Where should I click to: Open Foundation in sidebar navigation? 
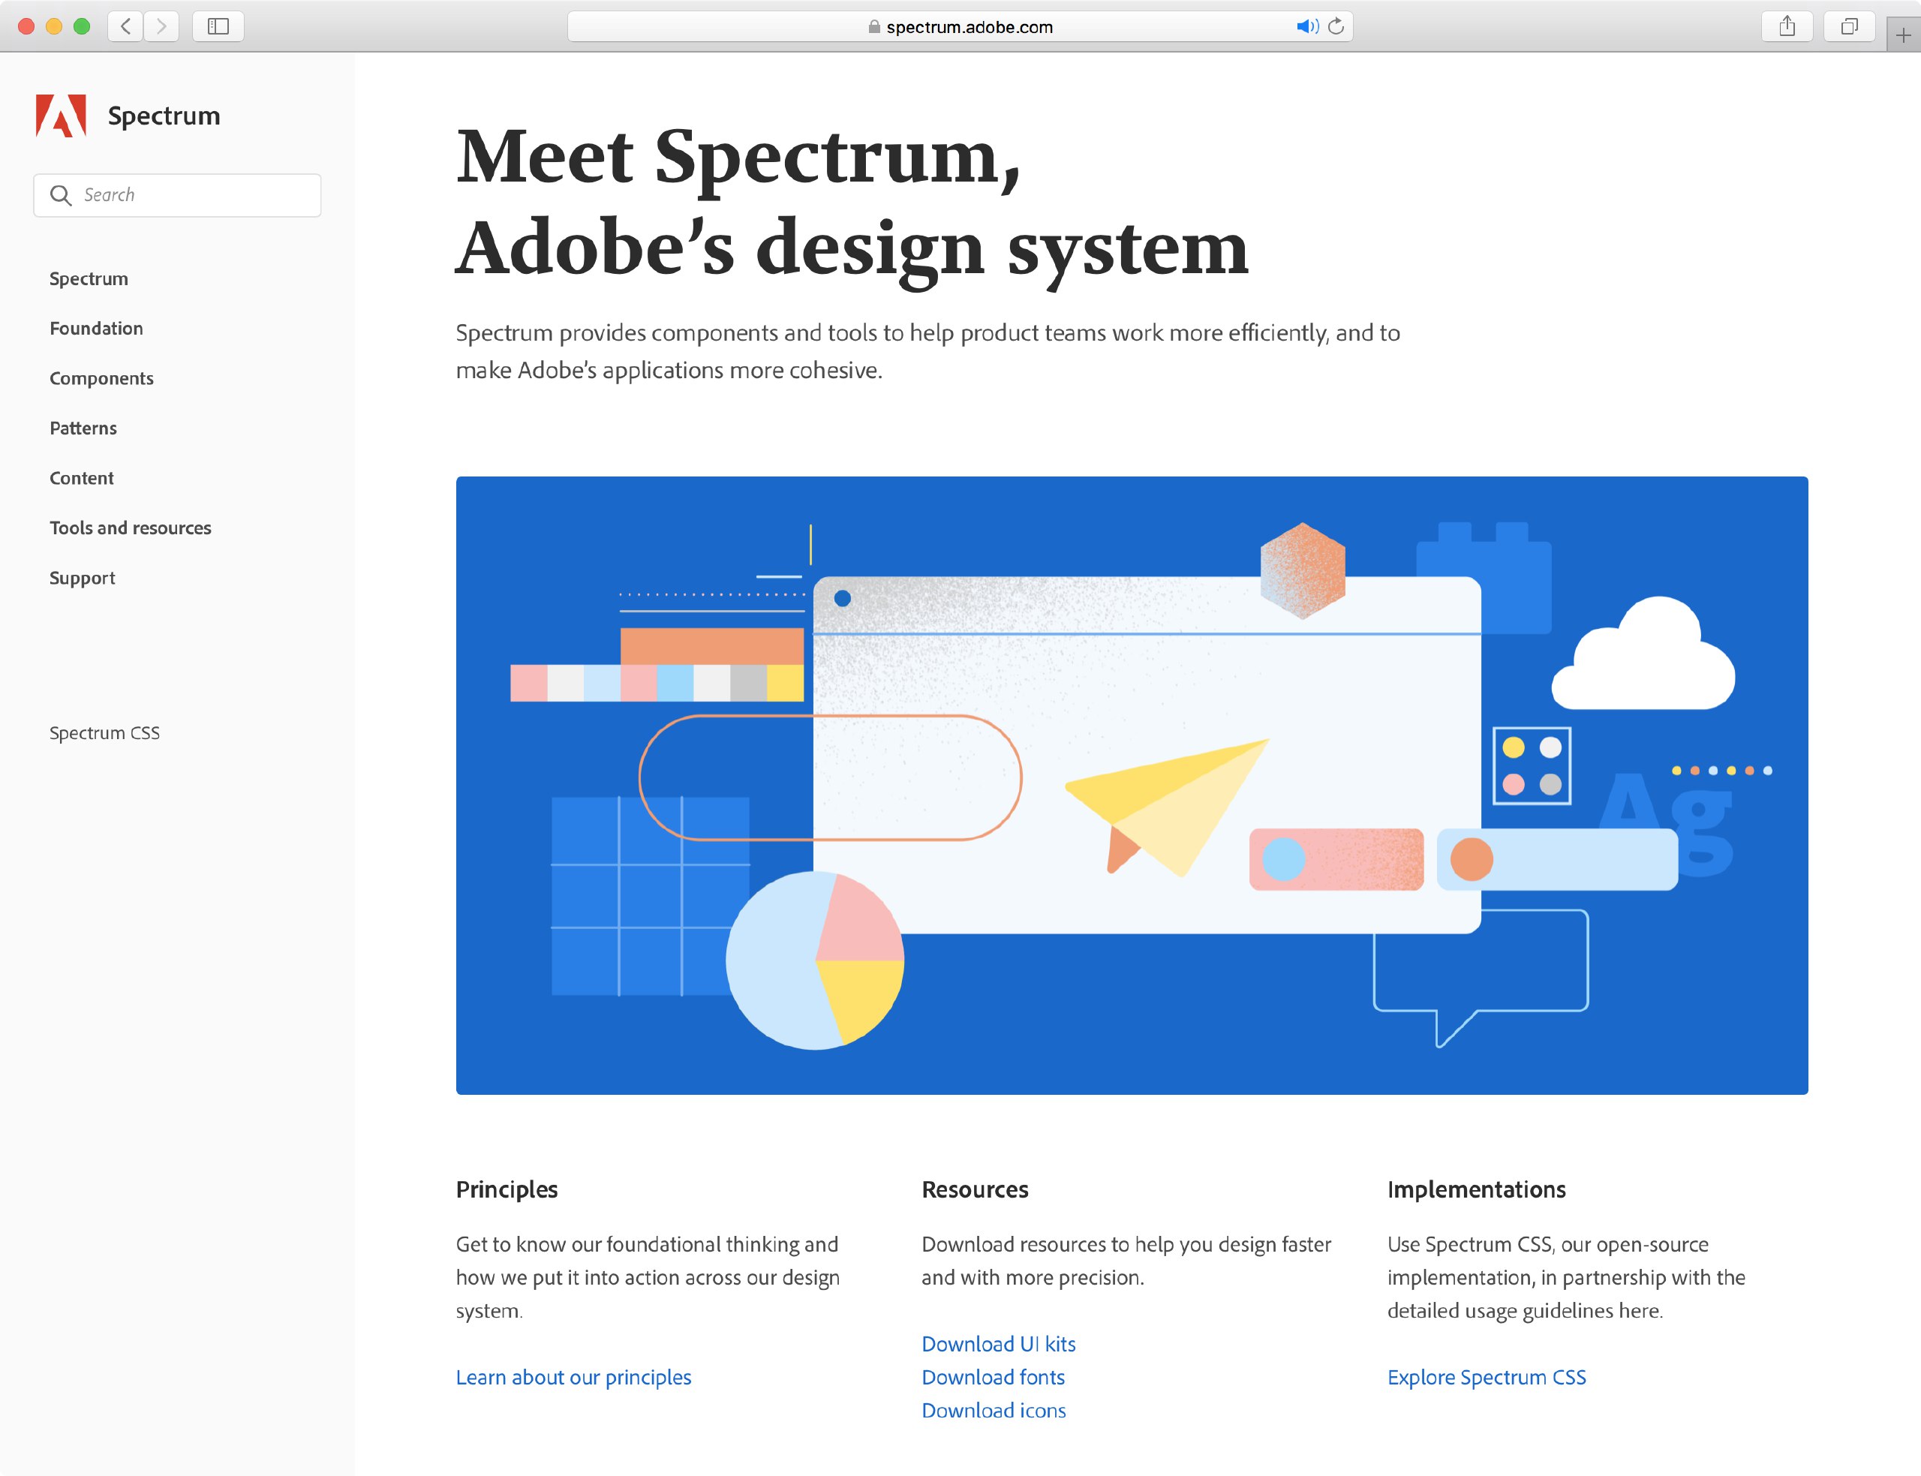point(97,329)
